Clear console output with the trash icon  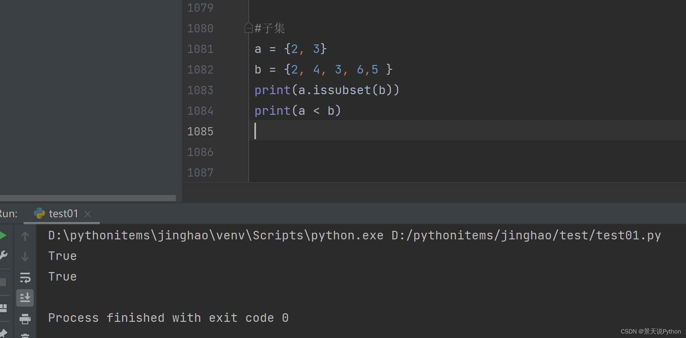25,335
